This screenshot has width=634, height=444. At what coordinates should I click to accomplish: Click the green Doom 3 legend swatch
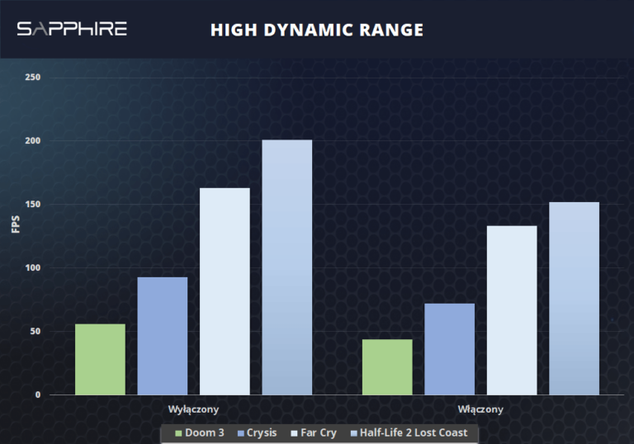[177, 433]
